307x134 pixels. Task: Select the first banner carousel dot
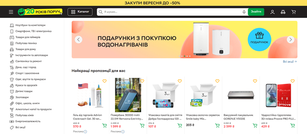coord(179,56)
